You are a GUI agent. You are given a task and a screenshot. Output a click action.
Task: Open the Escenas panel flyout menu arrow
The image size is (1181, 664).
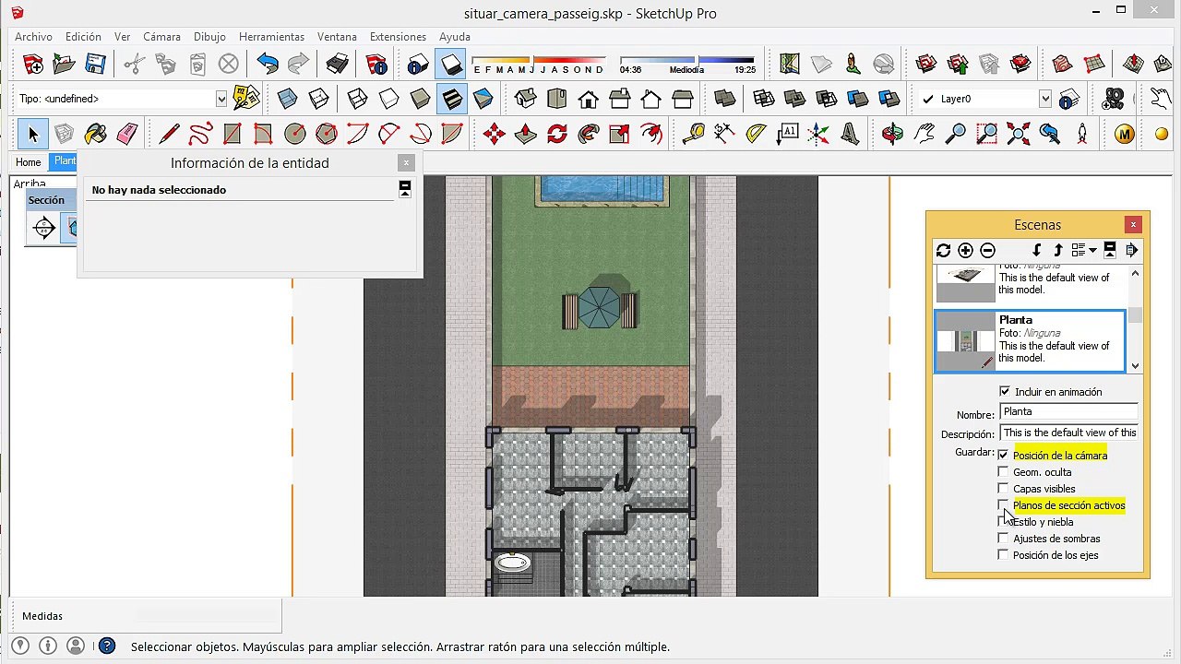pyautogui.click(x=1132, y=250)
